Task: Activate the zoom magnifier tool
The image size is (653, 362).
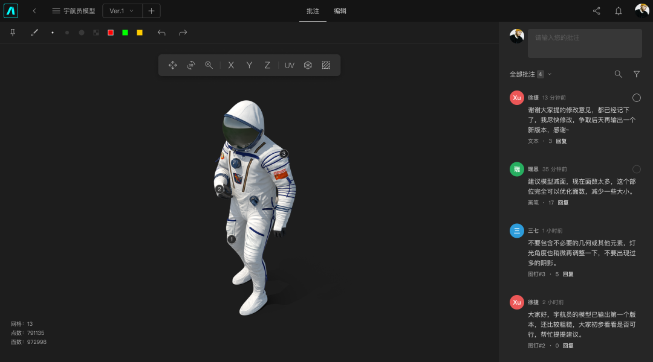Action: click(209, 65)
